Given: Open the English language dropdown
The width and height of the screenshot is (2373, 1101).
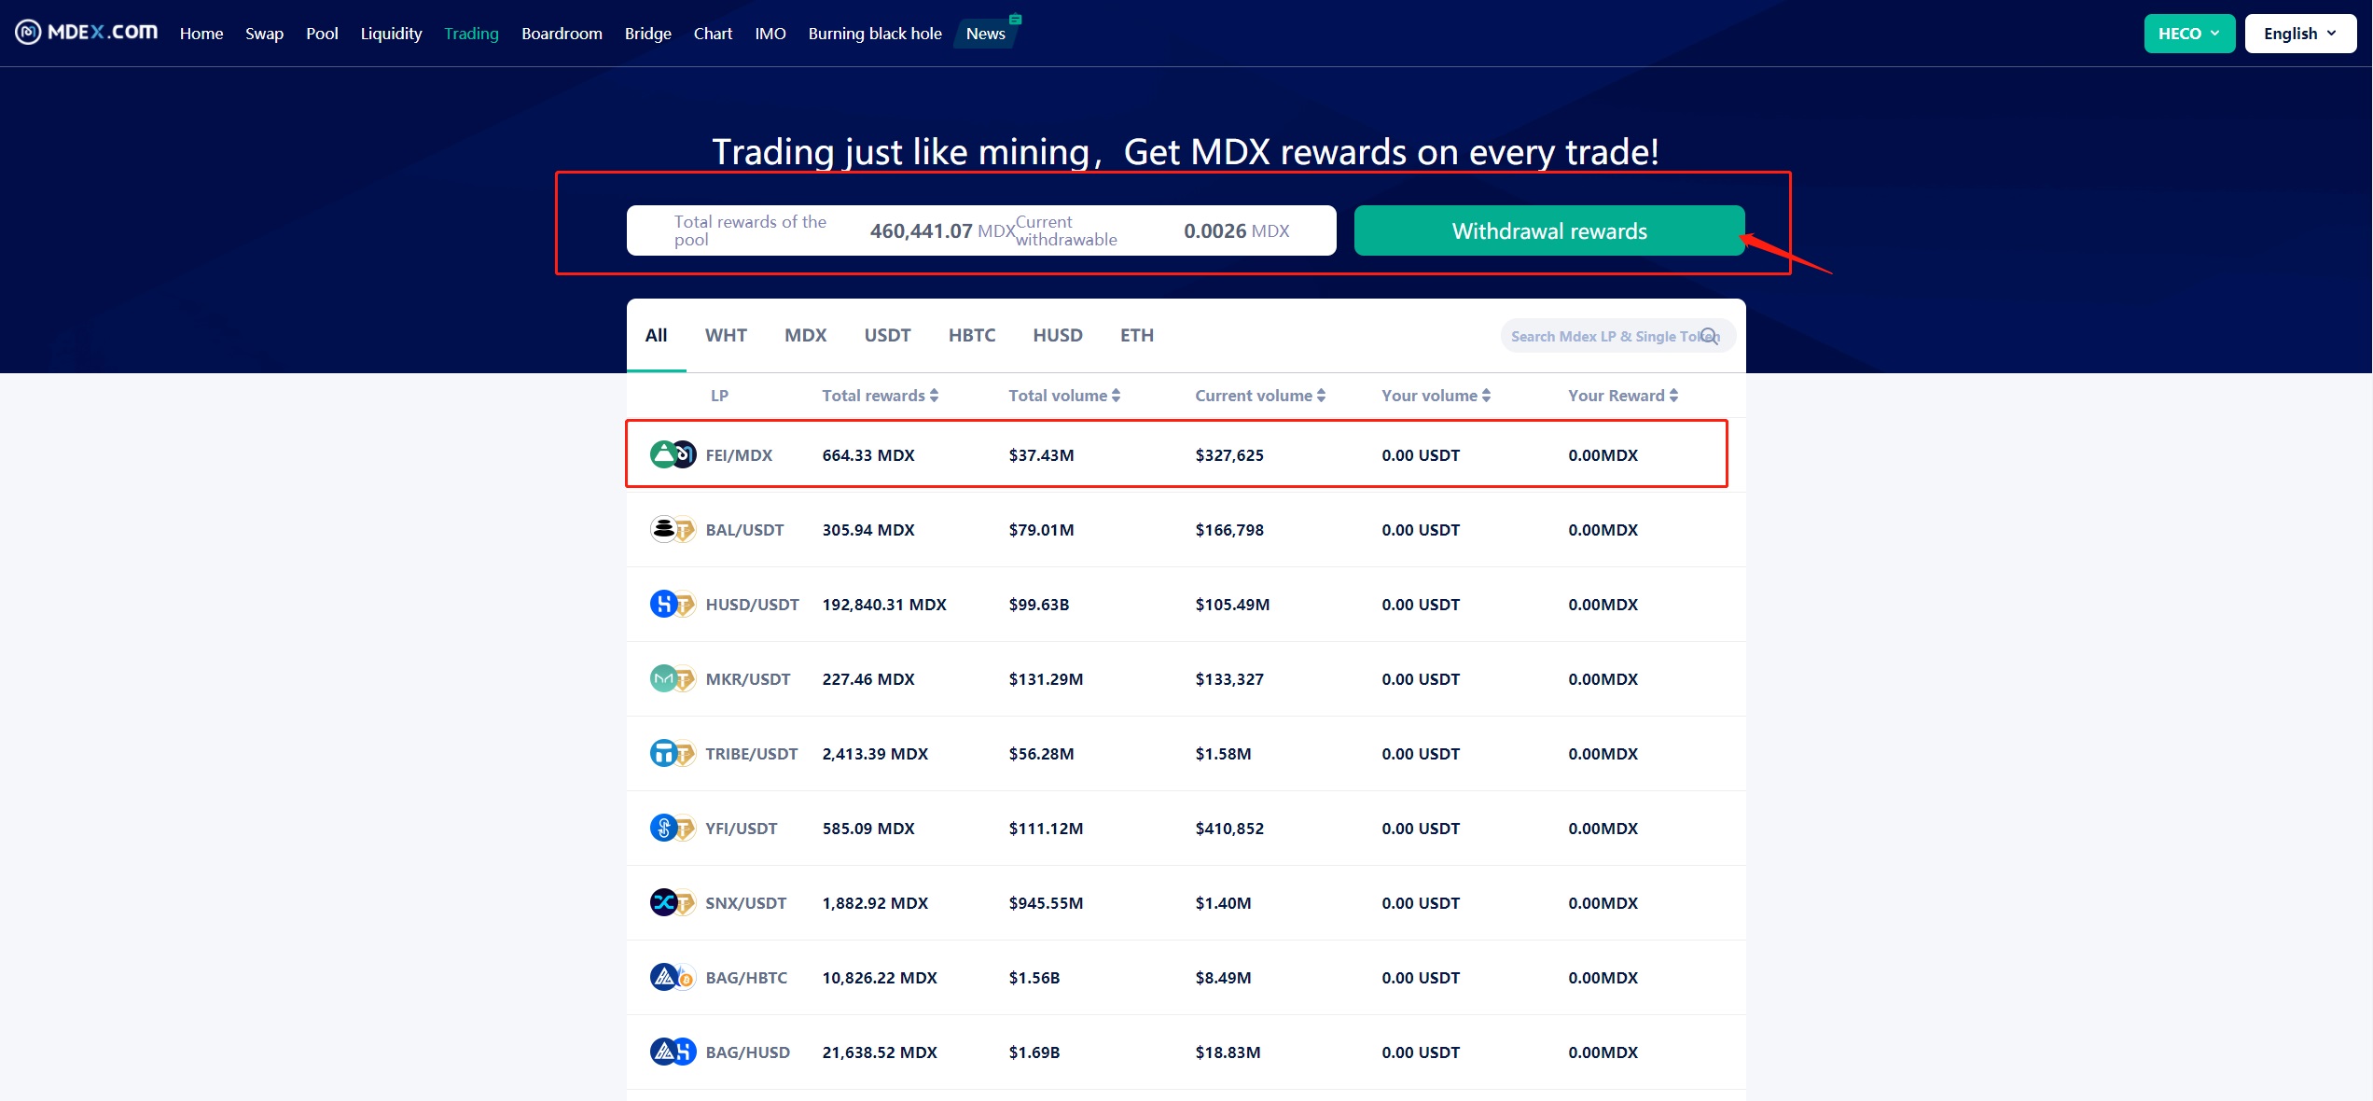Looking at the screenshot, I should [x=2300, y=34].
